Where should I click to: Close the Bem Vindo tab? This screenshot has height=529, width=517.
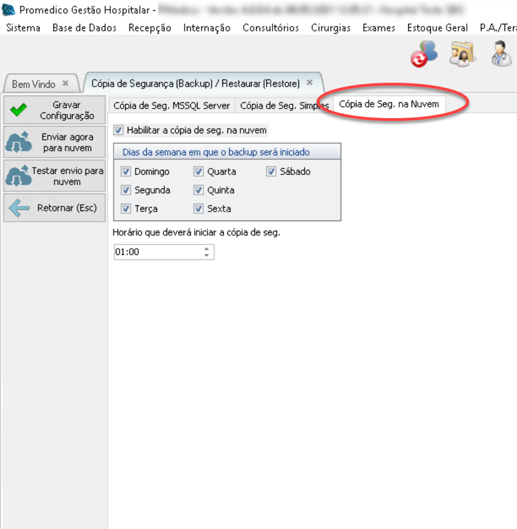pyautogui.click(x=65, y=83)
